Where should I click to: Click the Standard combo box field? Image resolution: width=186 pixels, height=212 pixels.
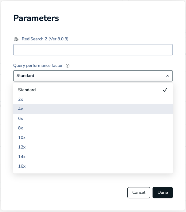click(x=89, y=76)
